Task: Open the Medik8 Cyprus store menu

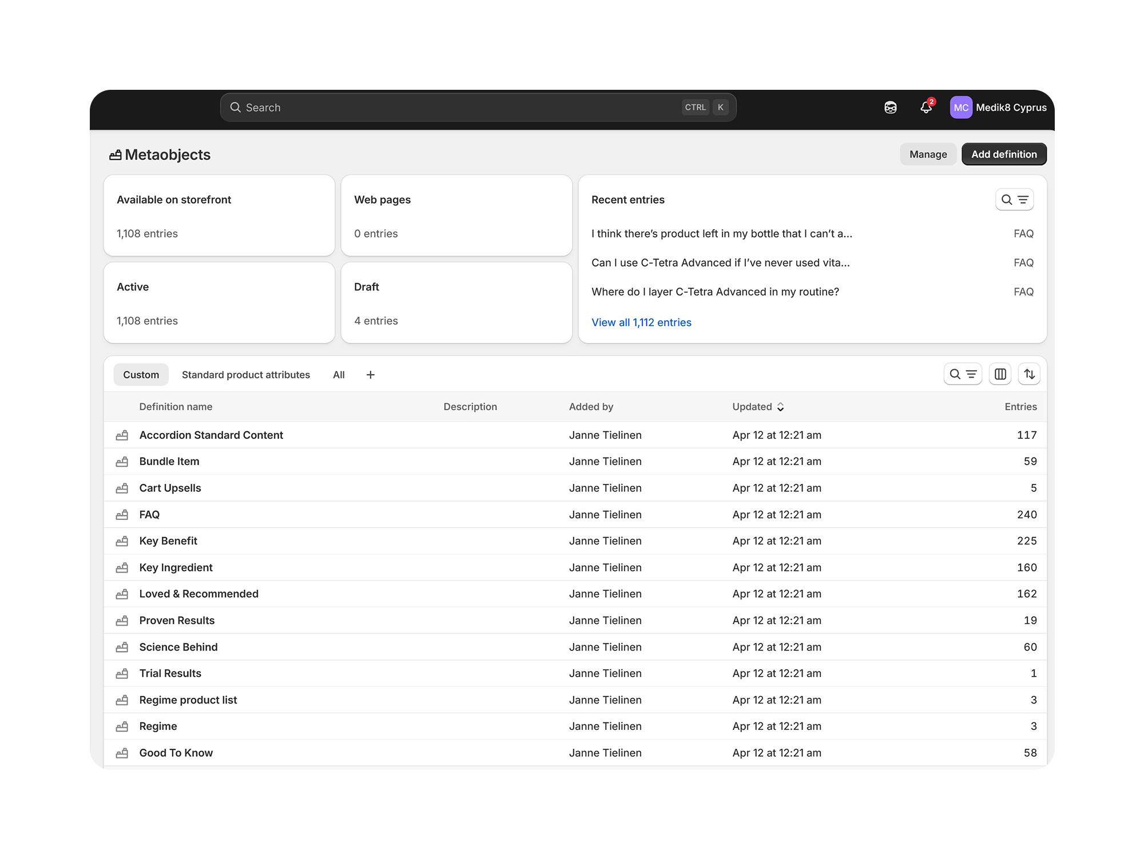Action: tap(1011, 108)
